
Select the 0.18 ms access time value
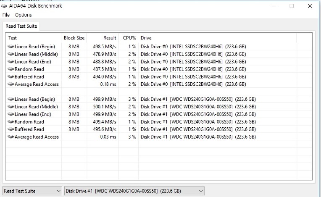click(108, 84)
